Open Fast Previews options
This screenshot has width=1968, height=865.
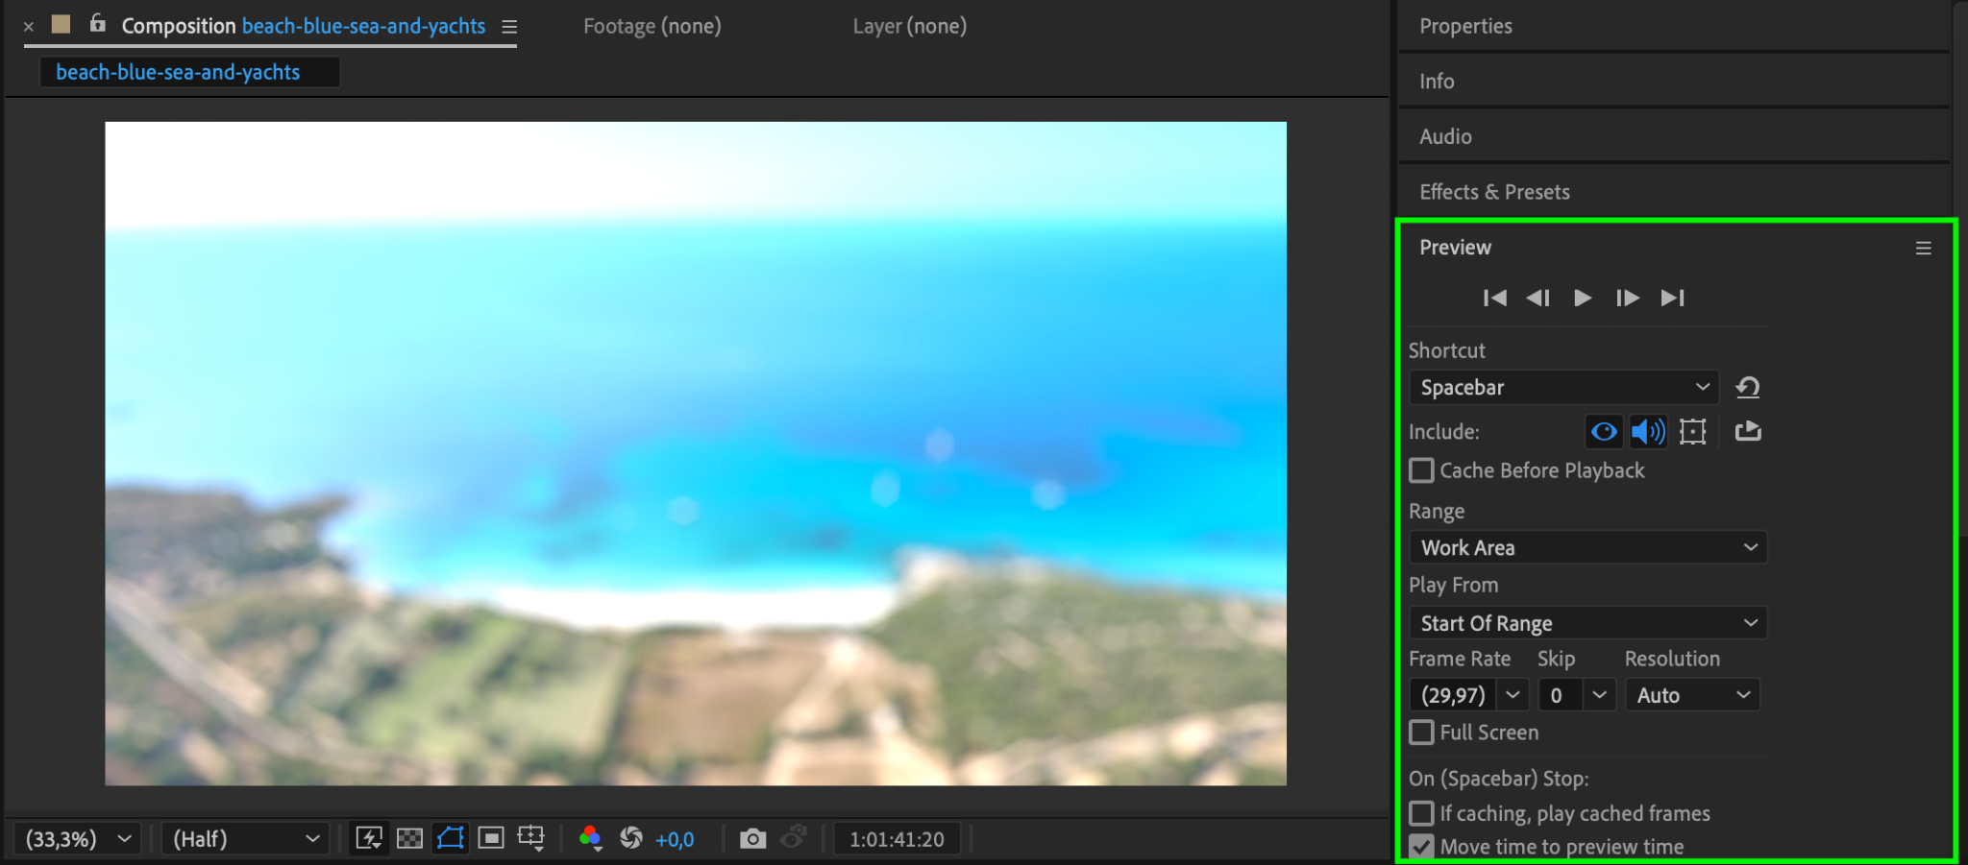pyautogui.click(x=369, y=839)
